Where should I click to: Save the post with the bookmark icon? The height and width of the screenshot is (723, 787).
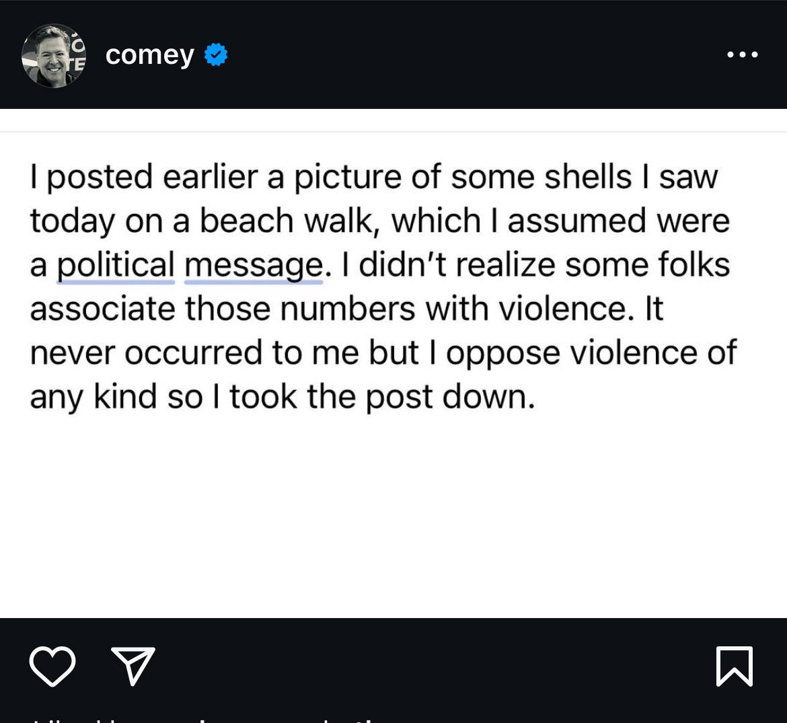(x=735, y=667)
